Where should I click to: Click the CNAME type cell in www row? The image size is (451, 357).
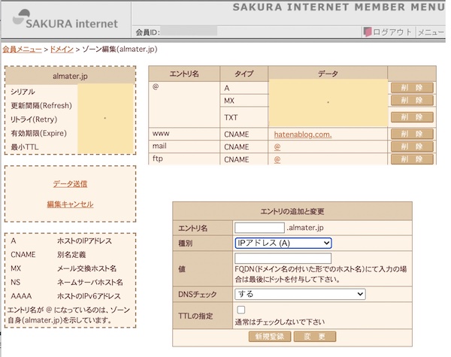point(244,135)
